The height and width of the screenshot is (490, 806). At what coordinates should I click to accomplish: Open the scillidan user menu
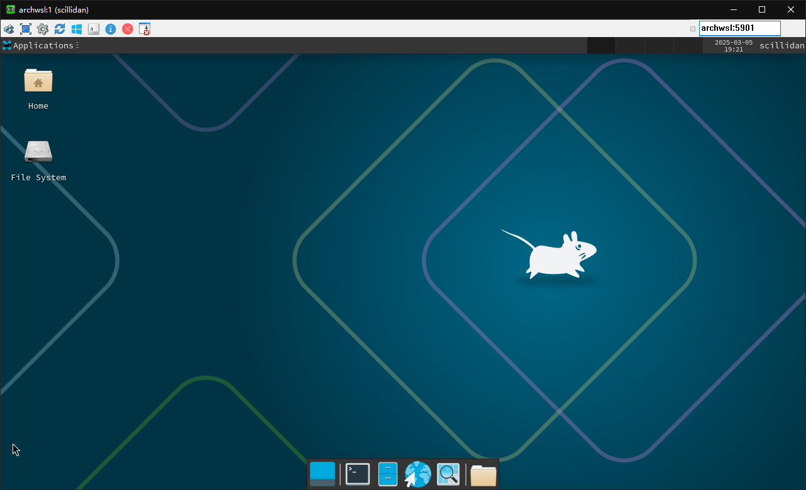(781, 45)
